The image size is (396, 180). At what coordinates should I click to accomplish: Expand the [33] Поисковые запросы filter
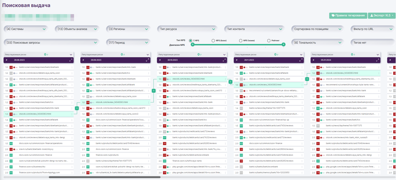(51, 43)
